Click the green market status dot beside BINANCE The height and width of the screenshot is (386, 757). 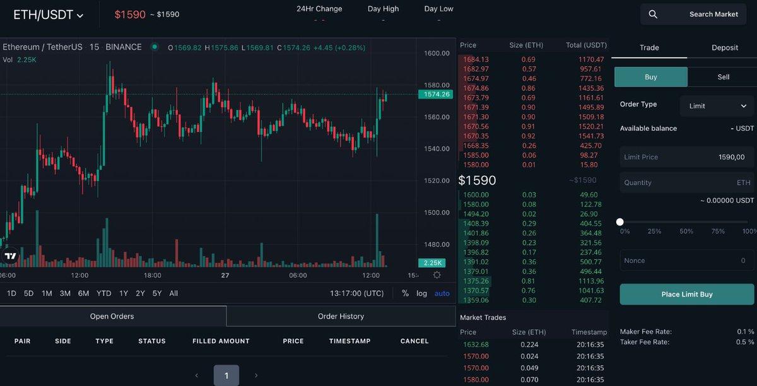pos(154,47)
